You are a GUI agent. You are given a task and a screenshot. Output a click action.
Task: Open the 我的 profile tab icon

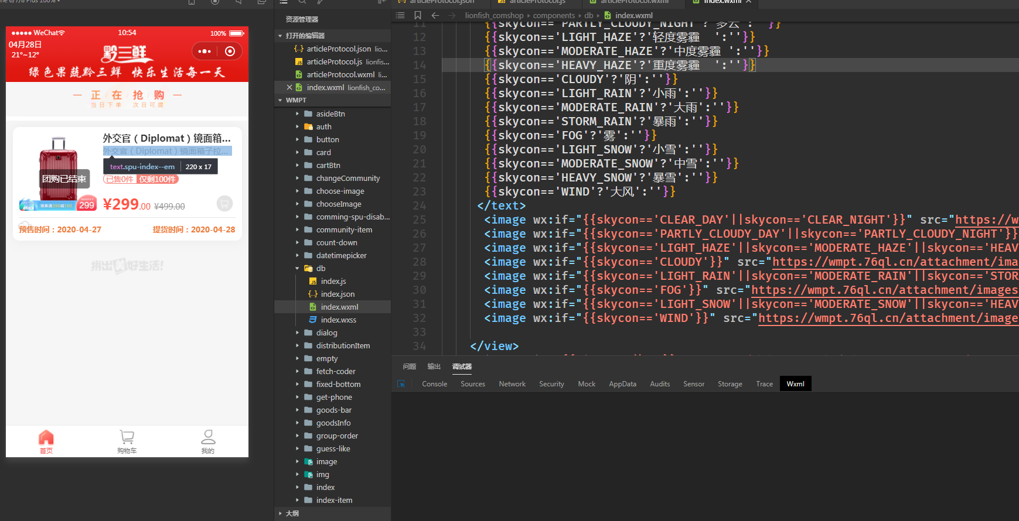point(208,437)
